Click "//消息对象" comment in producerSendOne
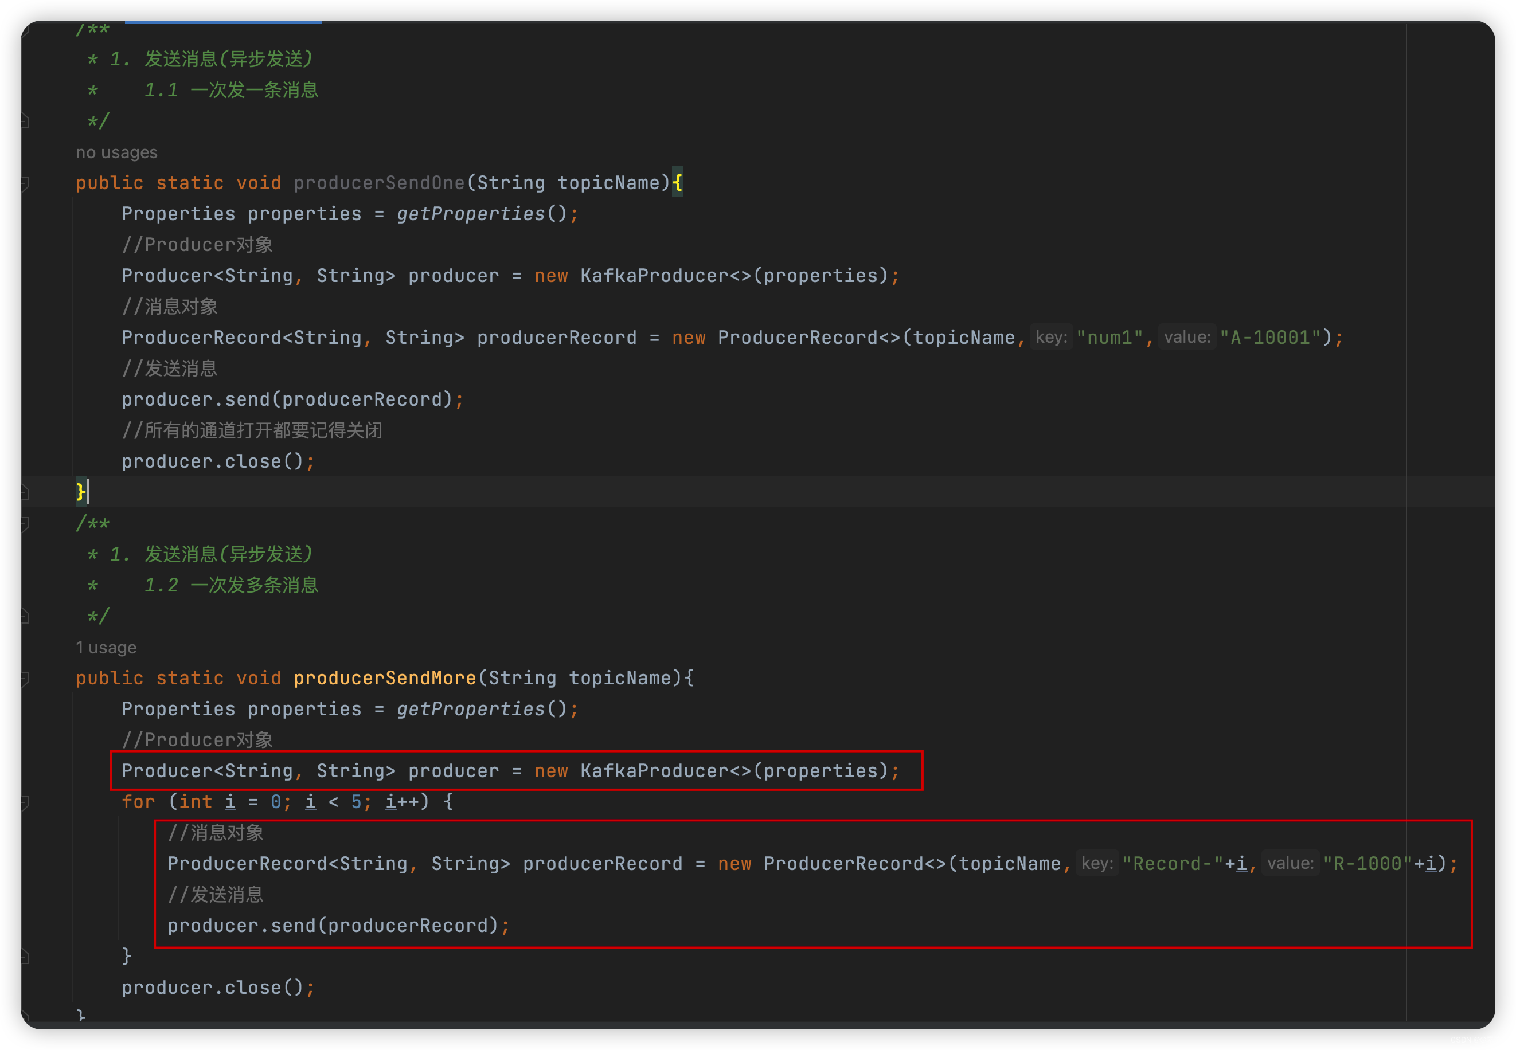Screen dimensions: 1516x1050 [170, 307]
